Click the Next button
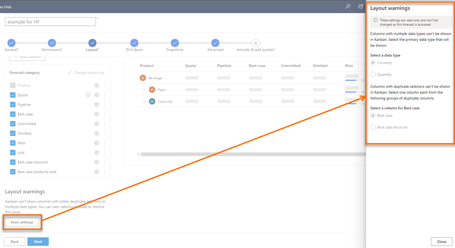Image resolution: width=455 pixels, height=248 pixels. click(38, 242)
